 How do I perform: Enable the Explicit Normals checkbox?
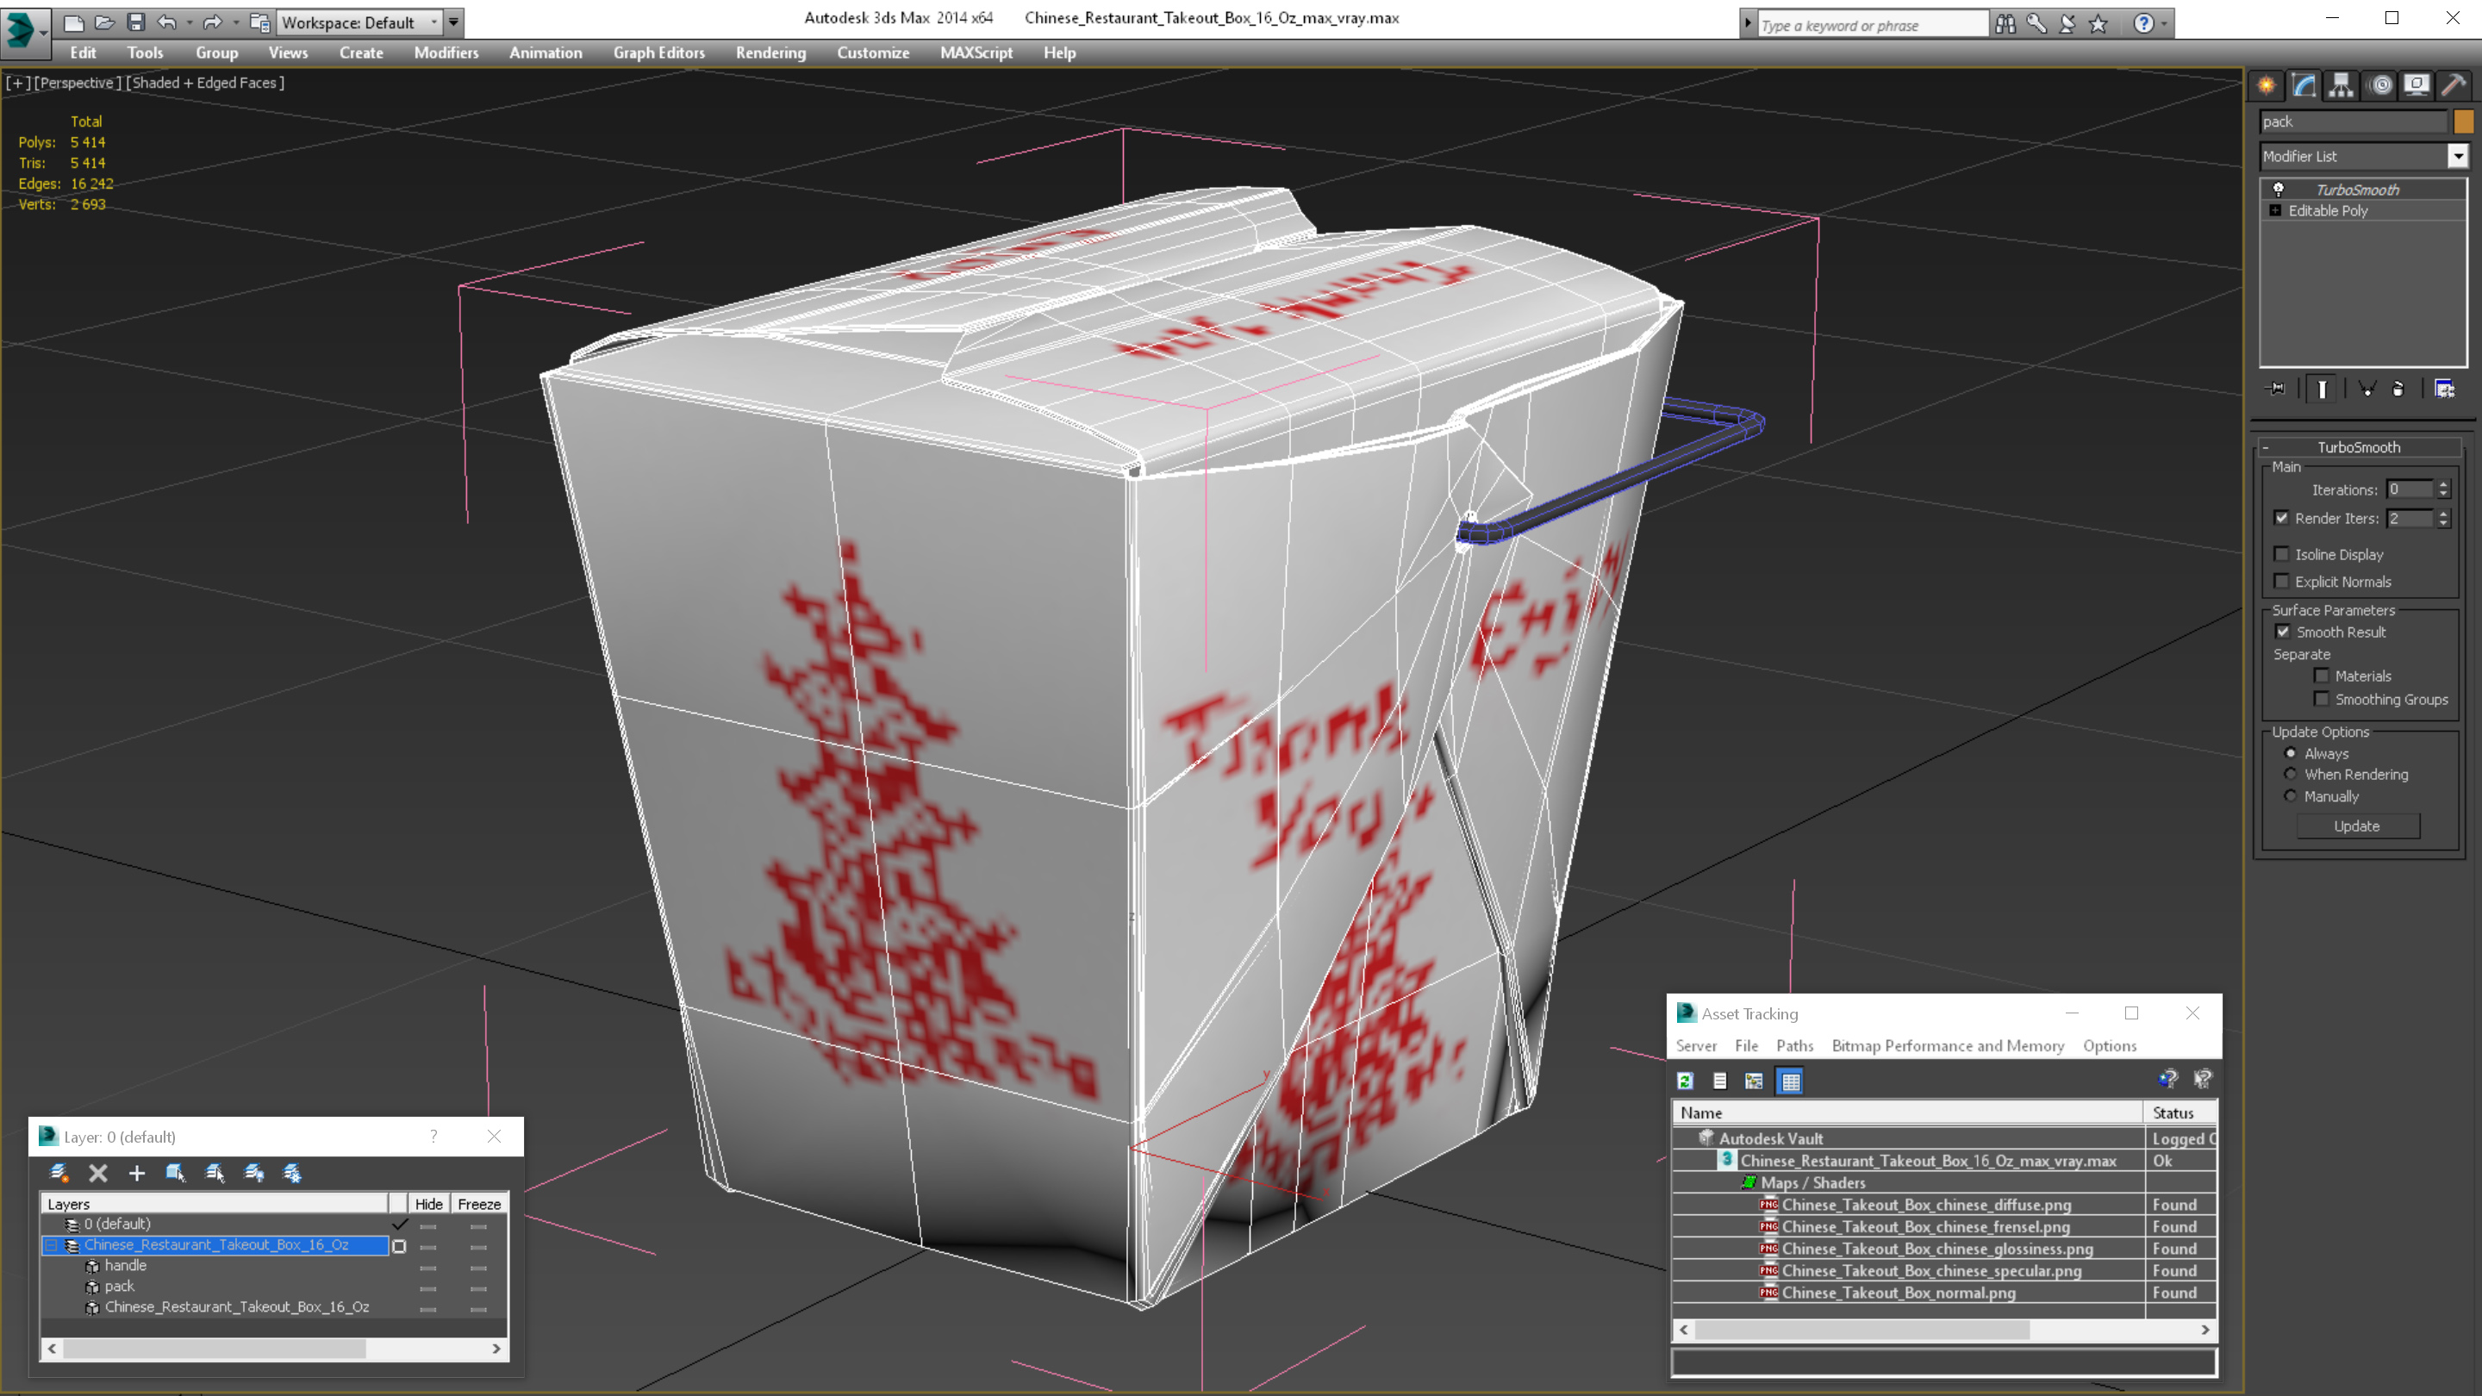(2281, 581)
